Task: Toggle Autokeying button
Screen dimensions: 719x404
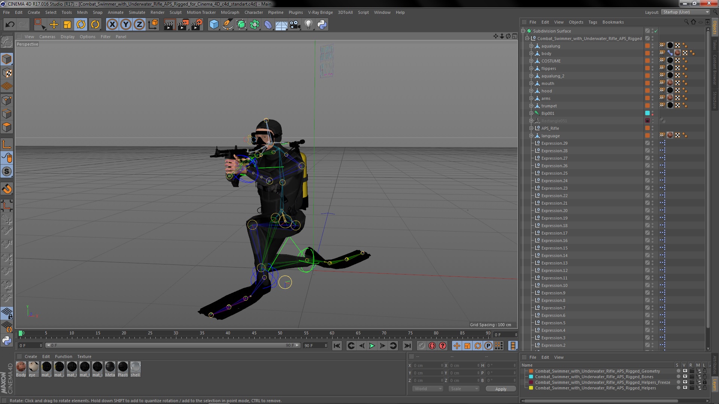Action: click(432, 346)
